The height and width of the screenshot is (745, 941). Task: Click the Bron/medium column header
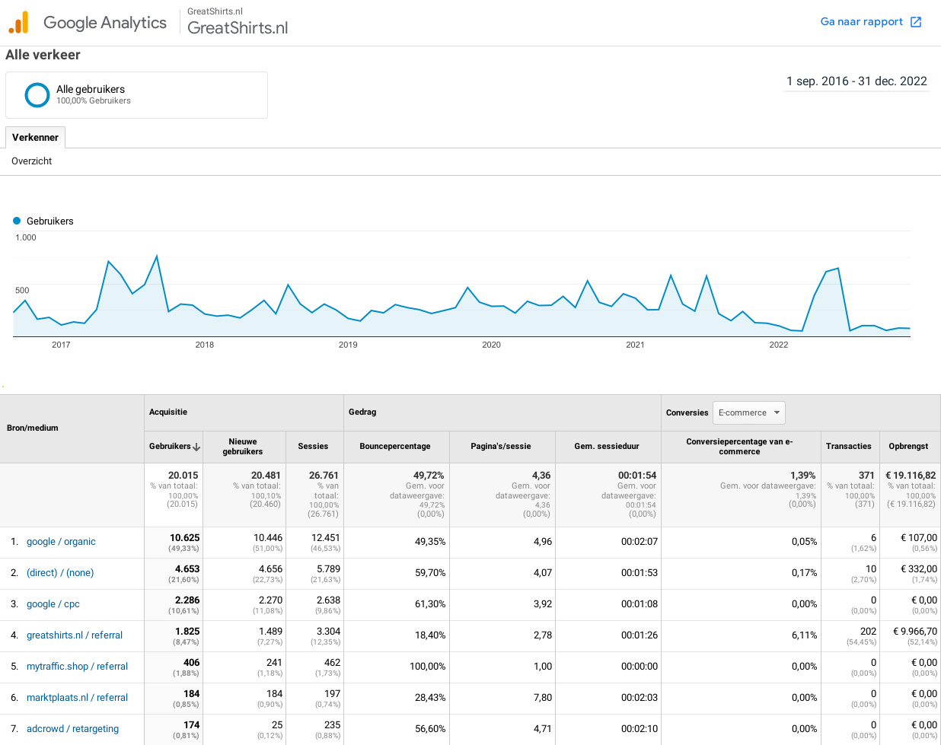33,428
